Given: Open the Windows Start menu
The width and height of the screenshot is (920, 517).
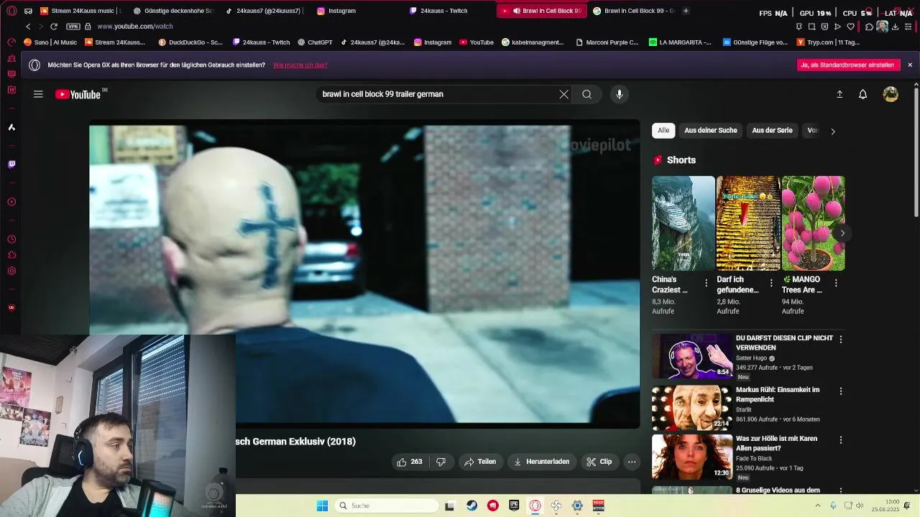Looking at the screenshot, I should [322, 506].
